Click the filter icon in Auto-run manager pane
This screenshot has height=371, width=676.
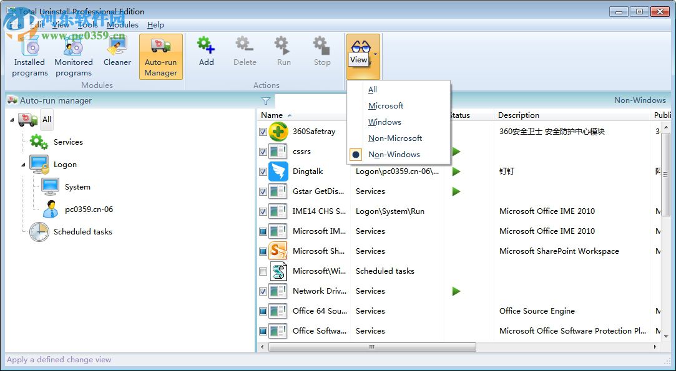[x=266, y=100]
